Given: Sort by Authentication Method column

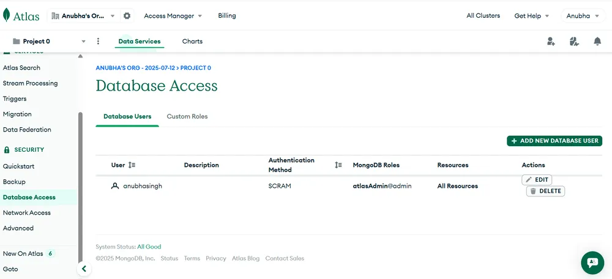Looking at the screenshot, I should coord(338,165).
